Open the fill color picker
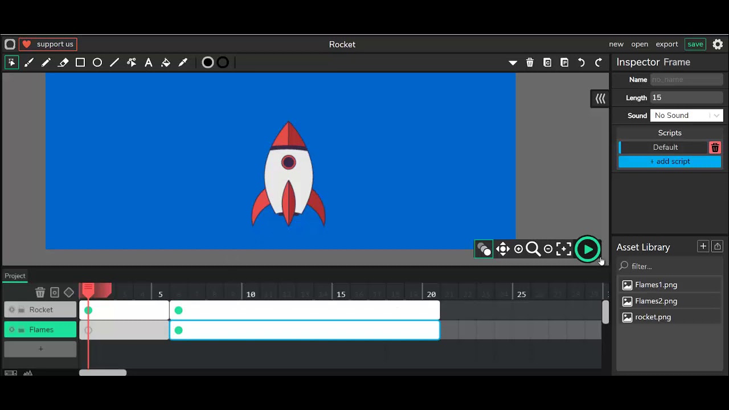The height and width of the screenshot is (410, 729). pyautogui.click(x=208, y=63)
